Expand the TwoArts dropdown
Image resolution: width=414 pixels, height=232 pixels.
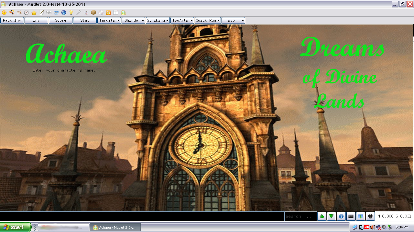(x=182, y=20)
